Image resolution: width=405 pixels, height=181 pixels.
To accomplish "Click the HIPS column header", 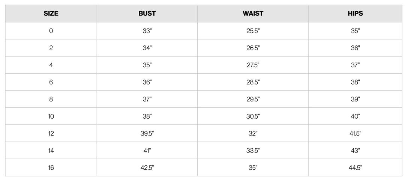I will click(355, 14).
